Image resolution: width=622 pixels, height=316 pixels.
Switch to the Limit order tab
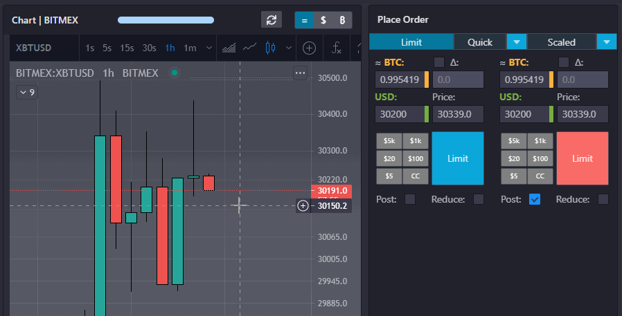pos(411,42)
